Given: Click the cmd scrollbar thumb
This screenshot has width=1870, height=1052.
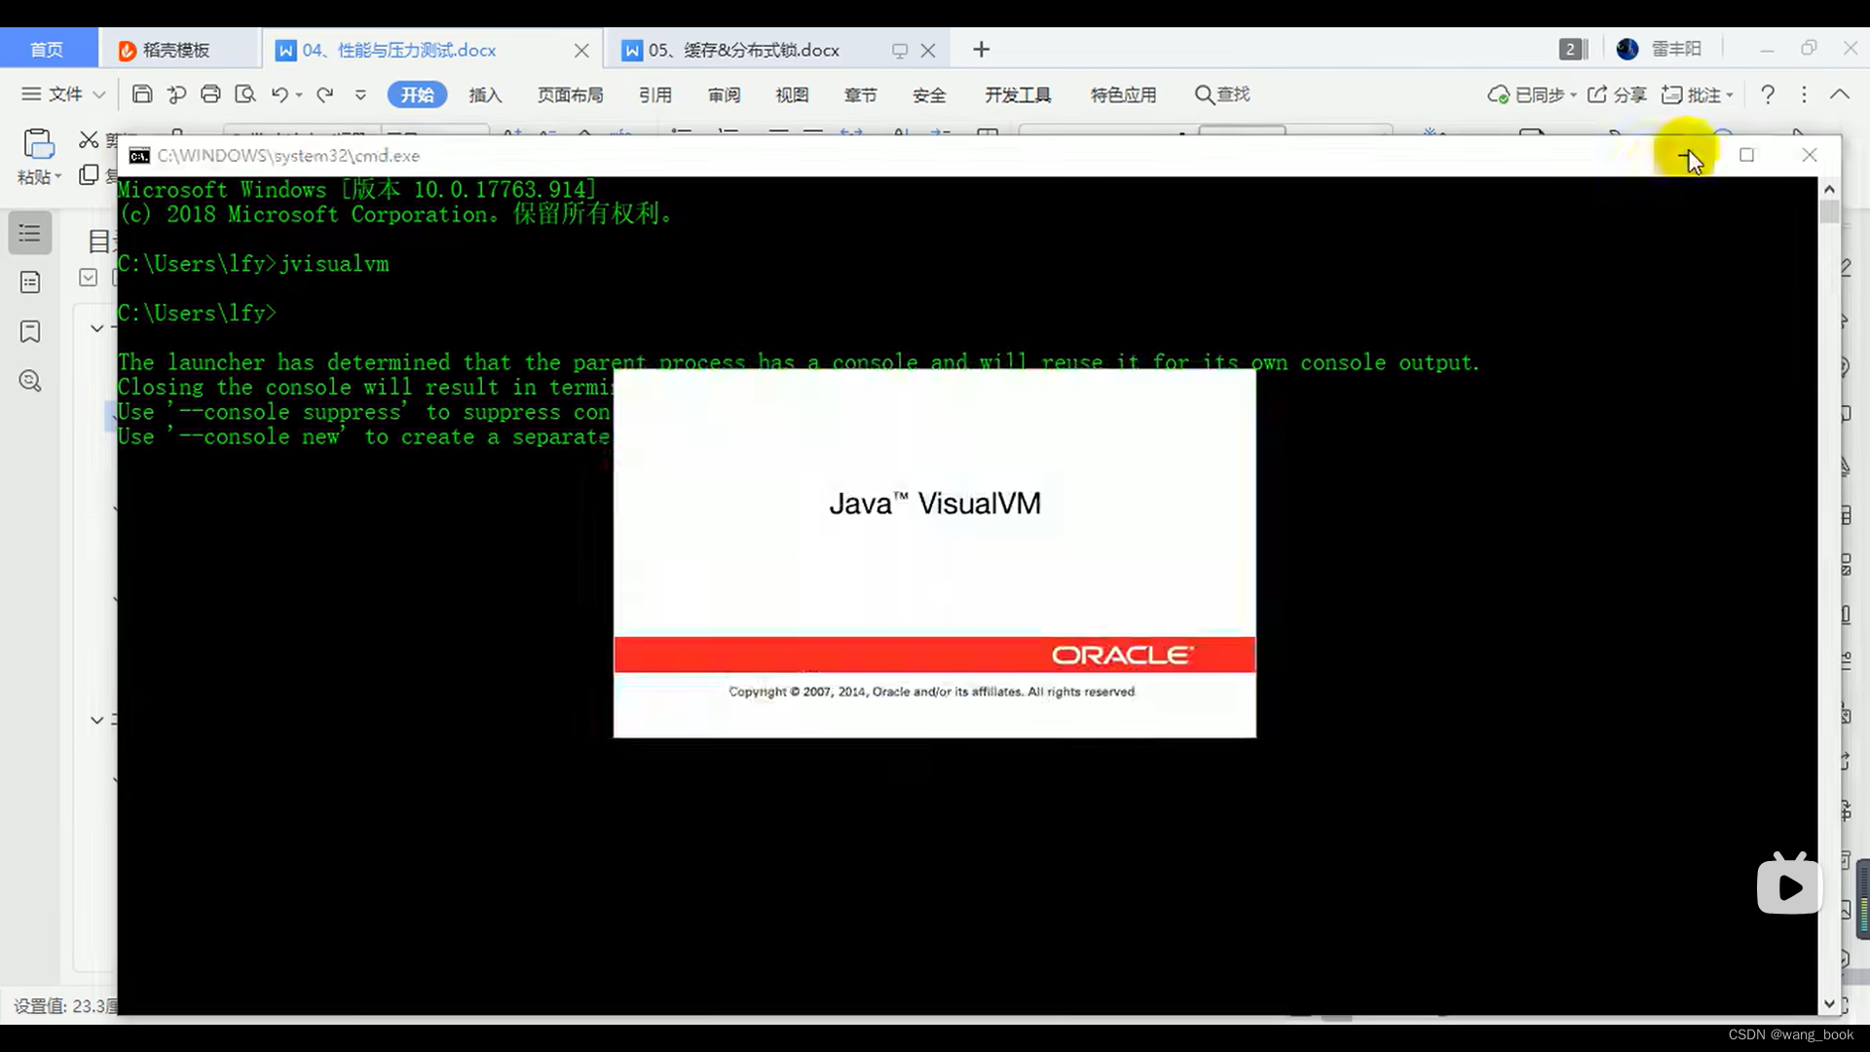Looking at the screenshot, I should coord(1829,211).
